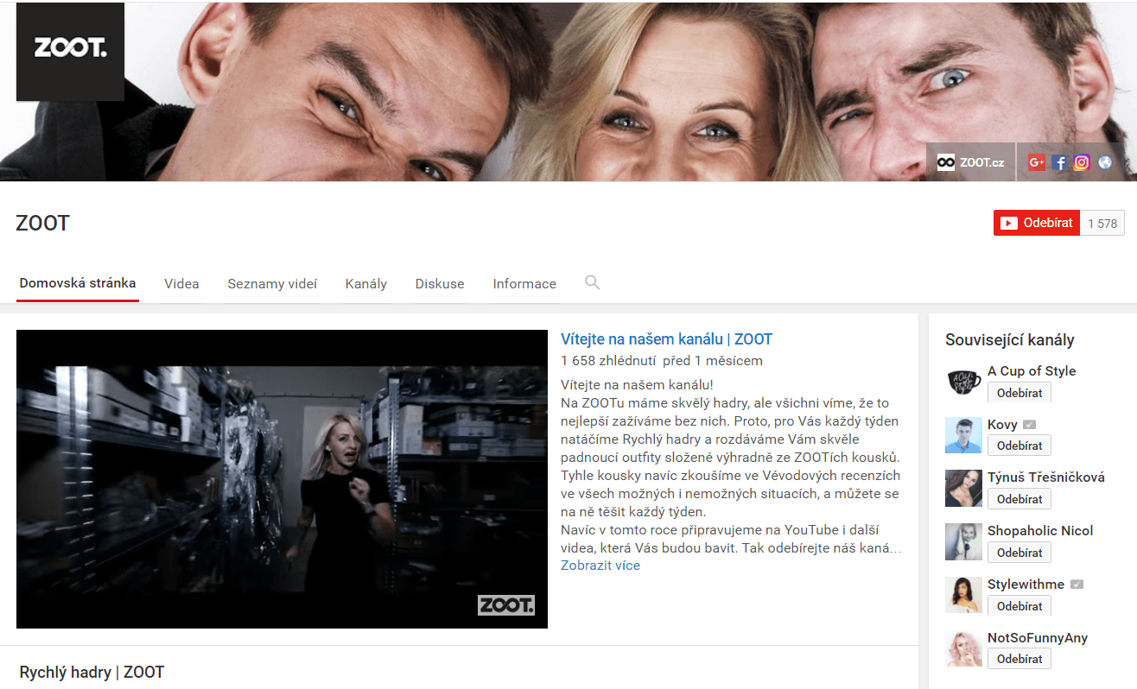The height and width of the screenshot is (689, 1137).
Task: Open NotSoFunnyAny channel link
Action: [1038, 638]
